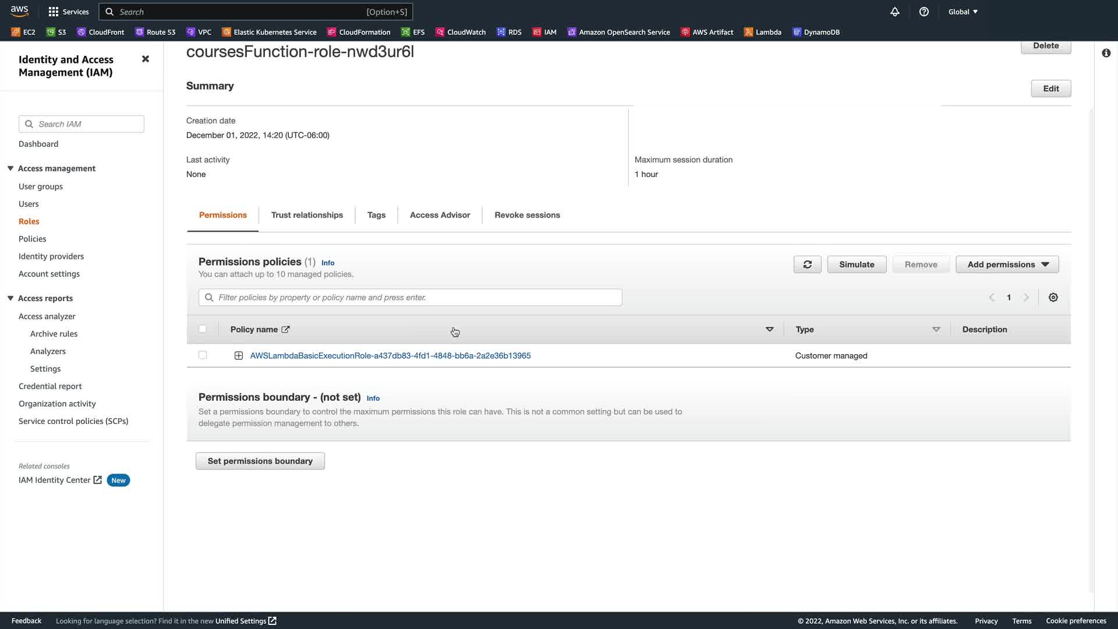Click the refresh policies icon button
This screenshot has width=1118, height=629.
point(807,264)
